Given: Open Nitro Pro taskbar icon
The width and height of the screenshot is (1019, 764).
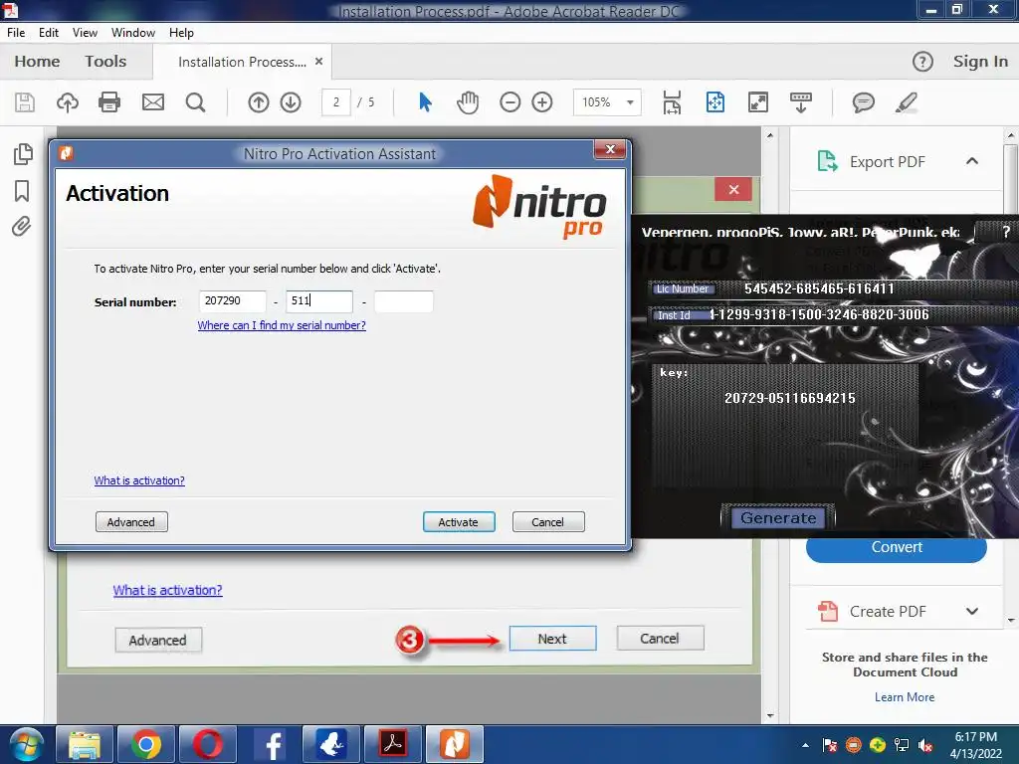Looking at the screenshot, I should (454, 744).
